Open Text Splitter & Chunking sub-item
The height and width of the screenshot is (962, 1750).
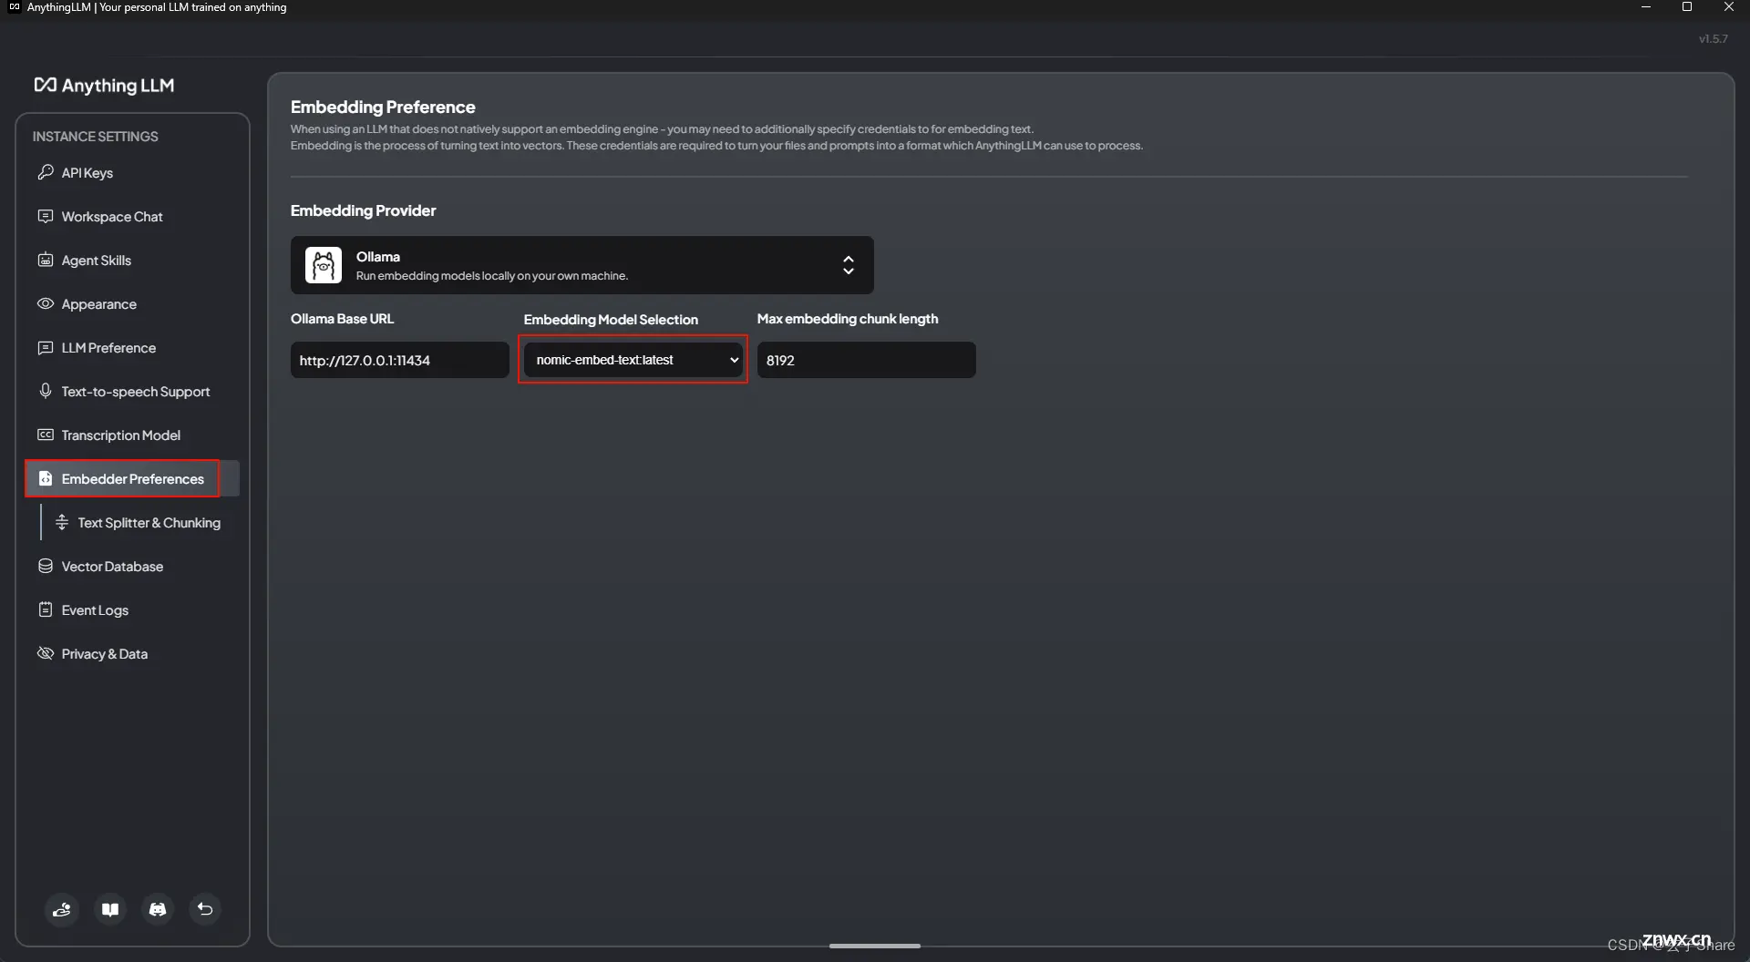pos(141,522)
